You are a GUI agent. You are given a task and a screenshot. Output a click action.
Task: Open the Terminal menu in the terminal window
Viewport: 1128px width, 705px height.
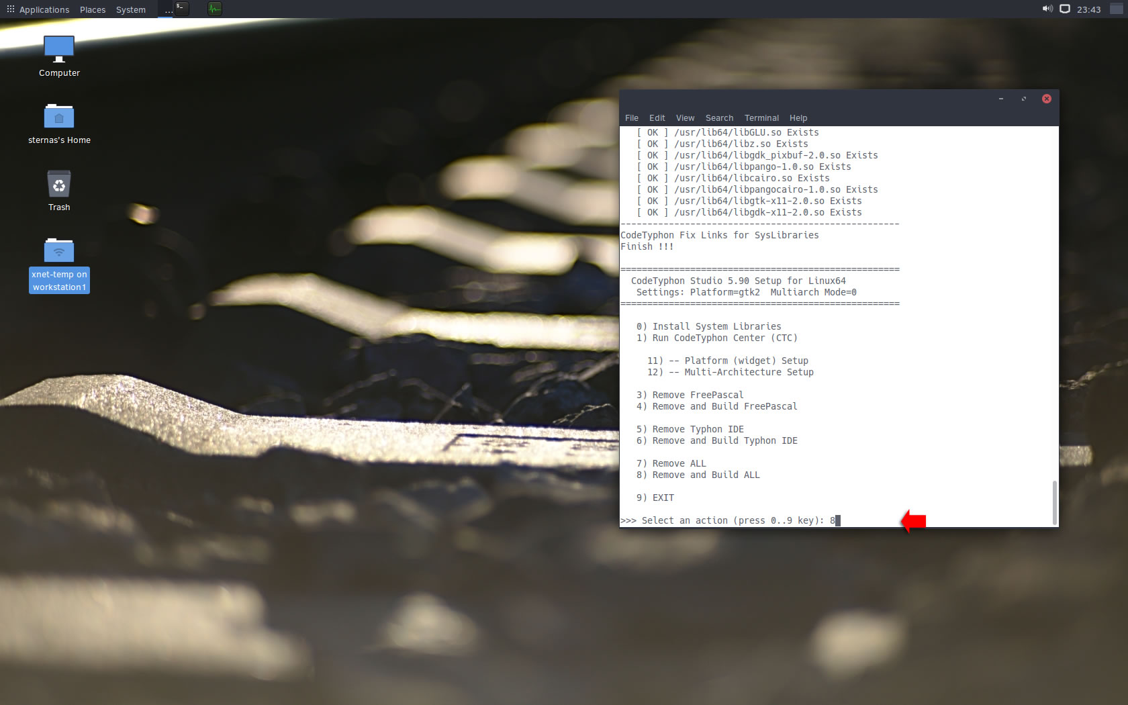(761, 117)
